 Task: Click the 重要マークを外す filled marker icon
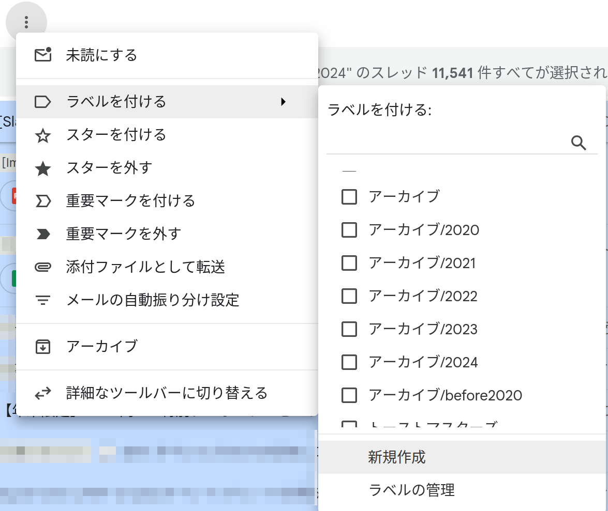coord(42,234)
